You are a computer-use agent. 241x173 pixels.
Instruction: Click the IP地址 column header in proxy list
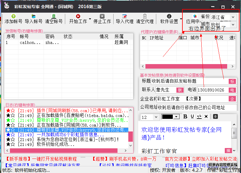pyautogui.click(x=156, y=38)
